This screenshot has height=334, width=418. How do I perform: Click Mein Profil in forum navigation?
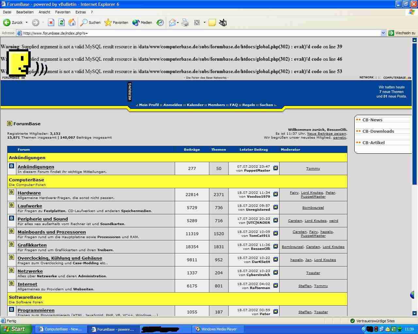[x=149, y=105]
